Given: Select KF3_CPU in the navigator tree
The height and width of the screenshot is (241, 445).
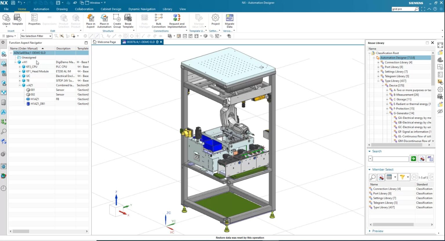Looking at the screenshot, I should click(x=32, y=67).
